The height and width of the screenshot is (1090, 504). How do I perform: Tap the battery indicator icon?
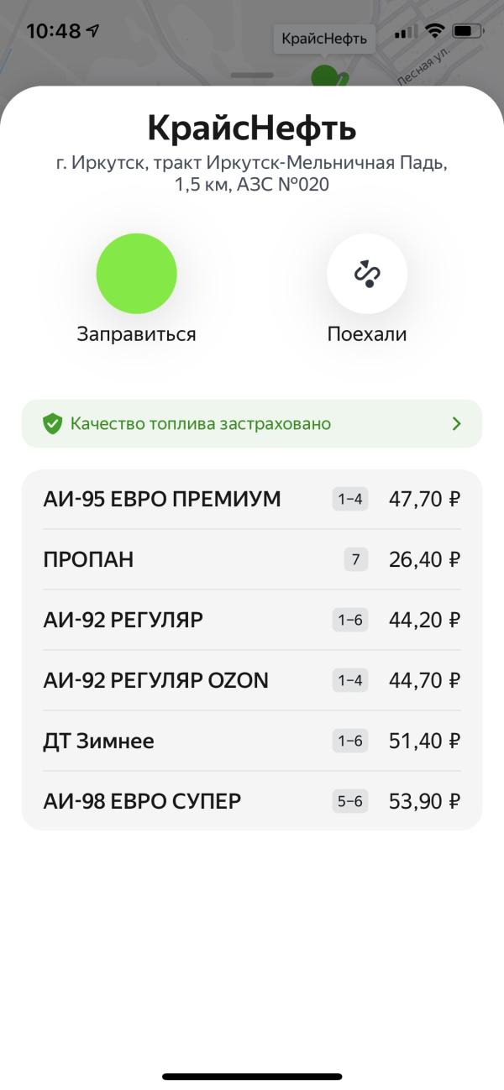click(x=464, y=31)
